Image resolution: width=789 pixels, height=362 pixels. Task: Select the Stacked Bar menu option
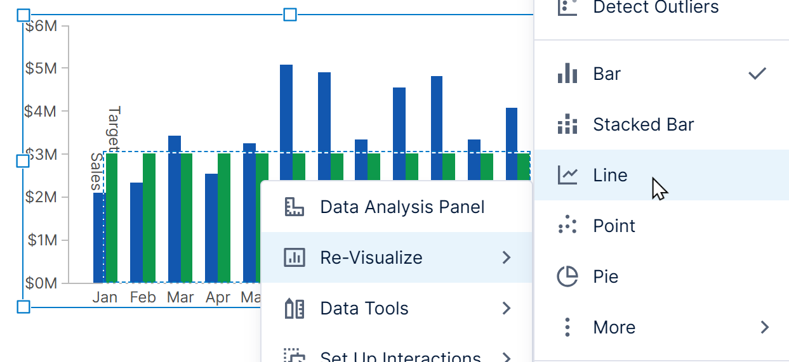643,124
